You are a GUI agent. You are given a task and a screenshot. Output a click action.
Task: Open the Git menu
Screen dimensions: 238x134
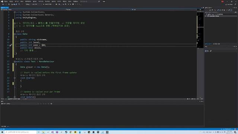pyautogui.click(x=22, y=1)
